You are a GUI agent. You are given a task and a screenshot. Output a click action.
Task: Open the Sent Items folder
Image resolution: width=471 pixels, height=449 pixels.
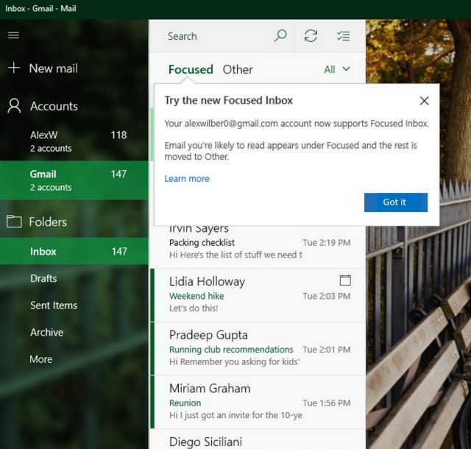74,305
